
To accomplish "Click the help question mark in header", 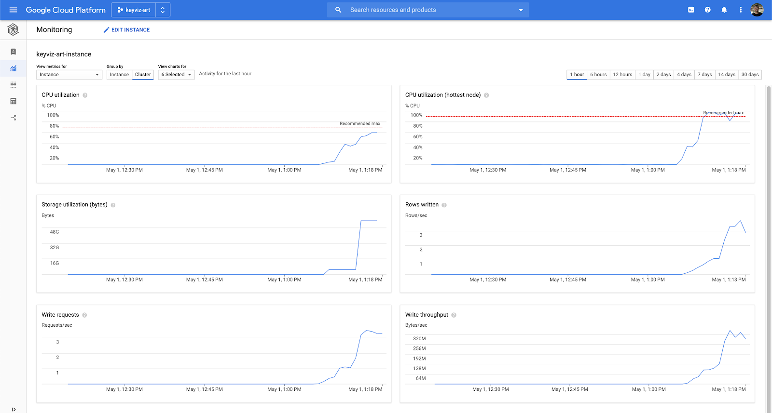I will 707,10.
